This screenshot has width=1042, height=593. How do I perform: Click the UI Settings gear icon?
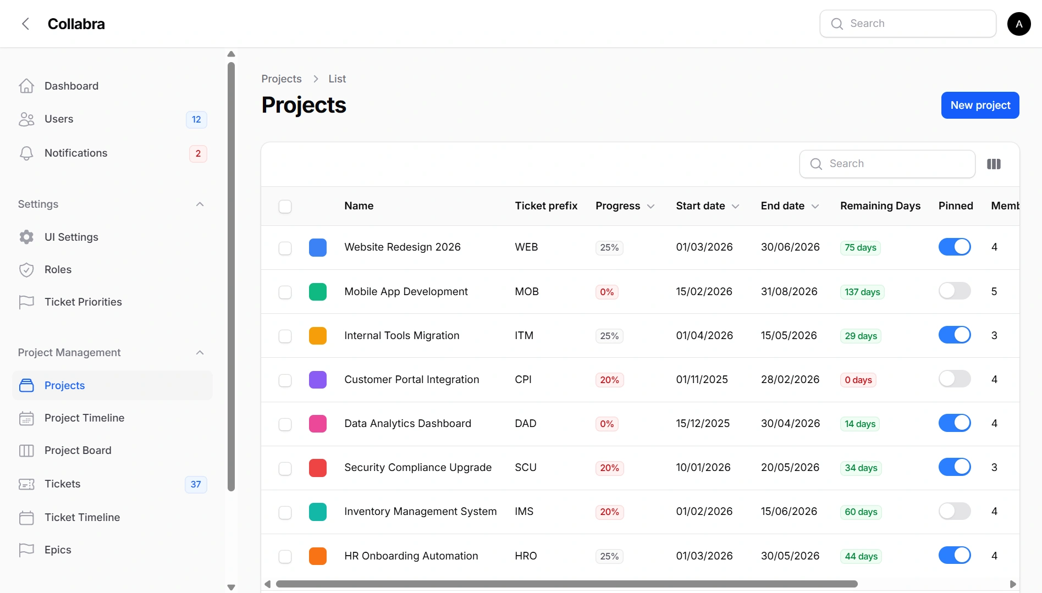tap(26, 237)
